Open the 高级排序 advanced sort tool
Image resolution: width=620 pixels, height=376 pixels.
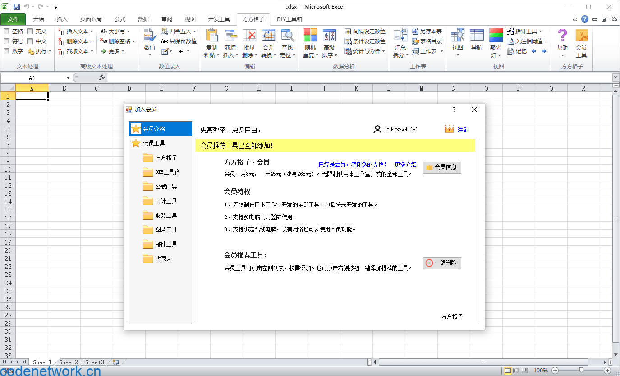pyautogui.click(x=329, y=44)
